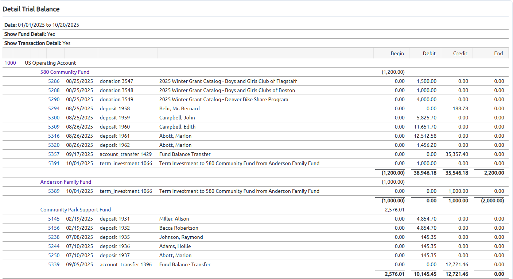The width and height of the screenshot is (513, 279).
Task: Open transaction 5145 link
Action: tap(54, 219)
